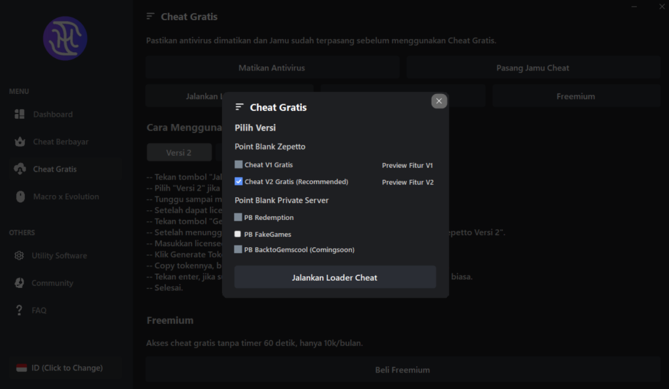Image resolution: width=669 pixels, height=389 pixels.
Task: Click the Cheat Gratis cloud download icon
Action: click(20, 169)
